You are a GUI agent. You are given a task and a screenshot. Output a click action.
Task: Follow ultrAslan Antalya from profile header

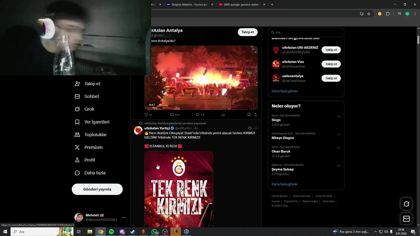tap(248, 32)
